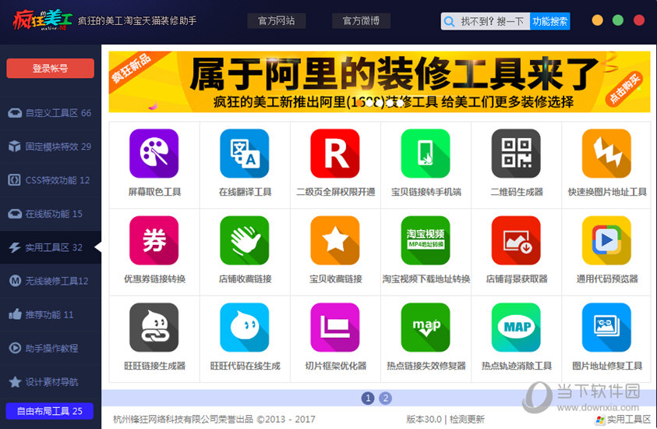Open 淘宝视频下载地址转换 icon
This screenshot has height=429, width=657.
pos(426,240)
